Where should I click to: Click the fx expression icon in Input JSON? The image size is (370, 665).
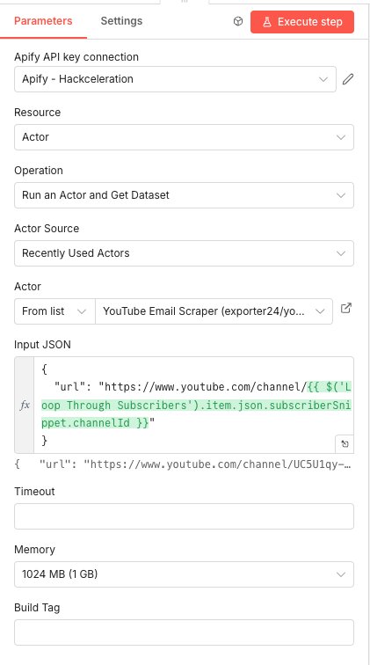tap(25, 406)
